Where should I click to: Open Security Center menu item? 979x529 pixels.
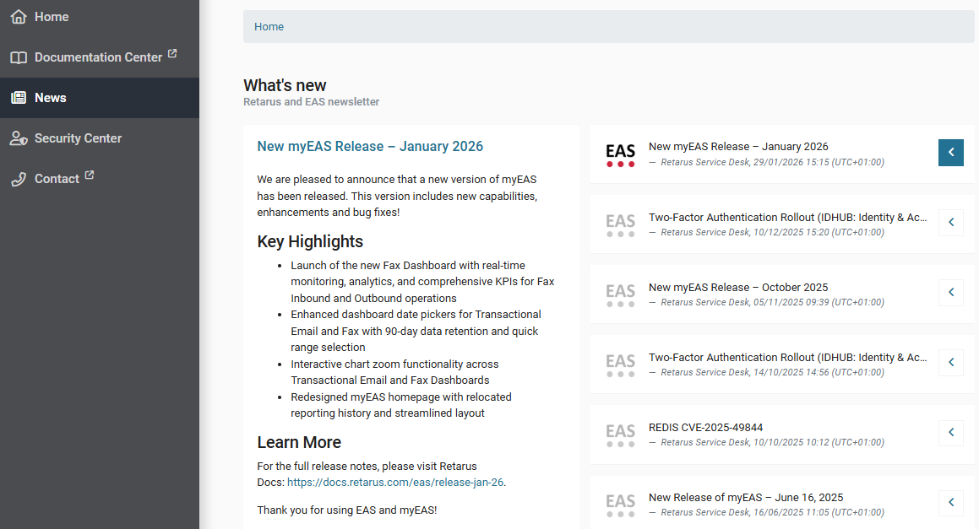point(78,138)
